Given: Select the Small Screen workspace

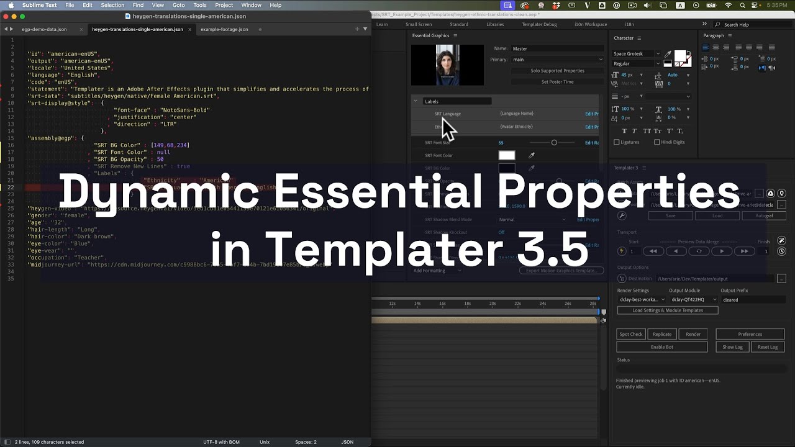Looking at the screenshot, I should 419,24.
